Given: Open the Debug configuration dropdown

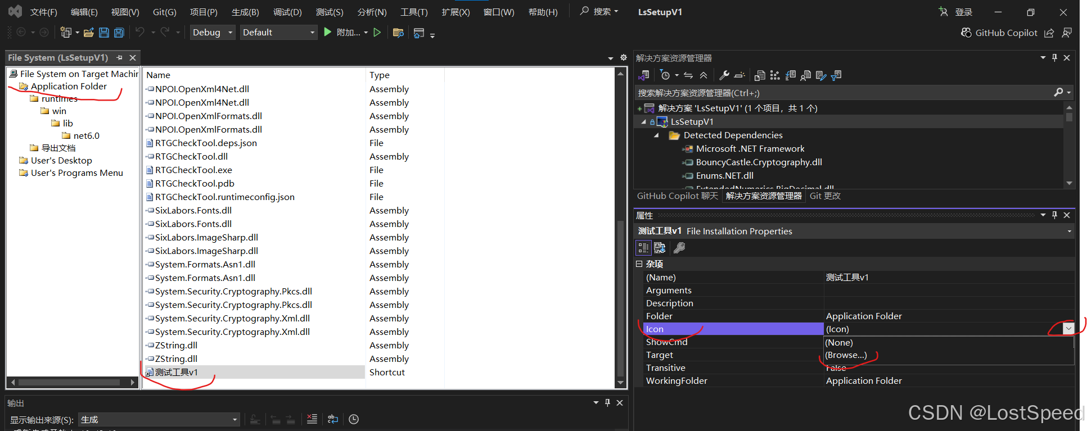Looking at the screenshot, I should pyautogui.click(x=230, y=33).
